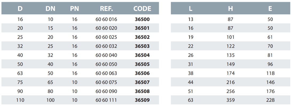Viewport: 292px width, 106px height.
Task: Click the L column header
Action: point(191,9)
